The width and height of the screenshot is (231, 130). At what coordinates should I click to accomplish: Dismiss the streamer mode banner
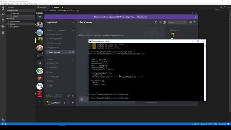click(196, 17)
